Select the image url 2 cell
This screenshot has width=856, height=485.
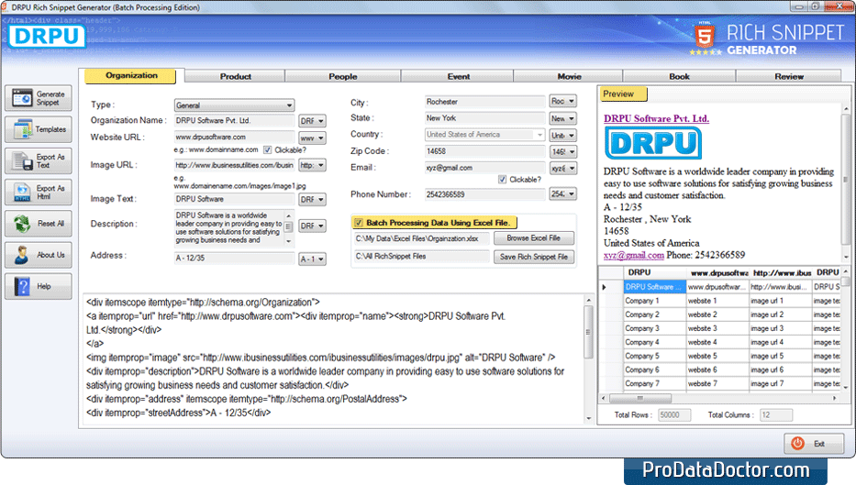pyautogui.click(x=780, y=314)
